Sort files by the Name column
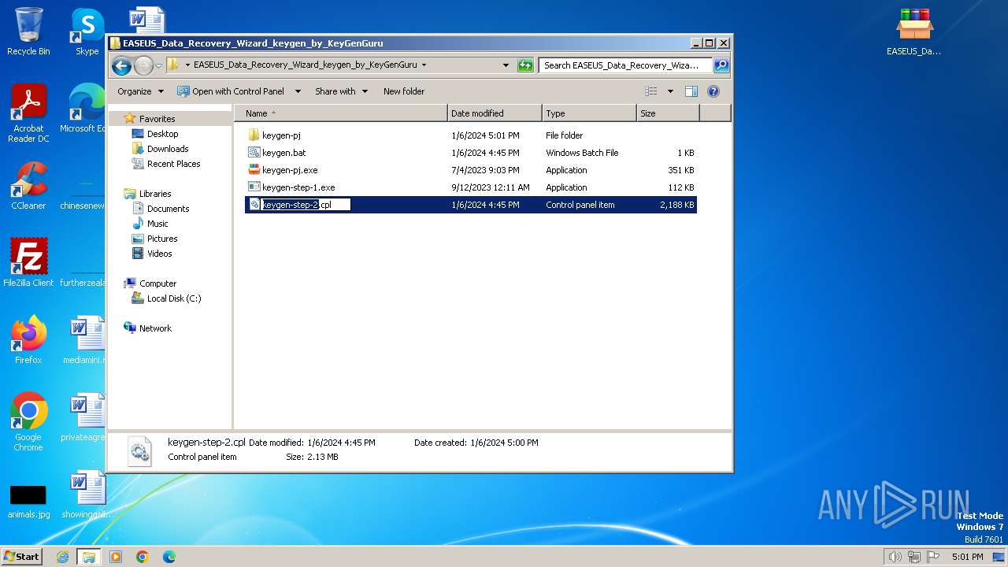Image resolution: width=1008 pixels, height=567 pixels. pyautogui.click(x=340, y=113)
